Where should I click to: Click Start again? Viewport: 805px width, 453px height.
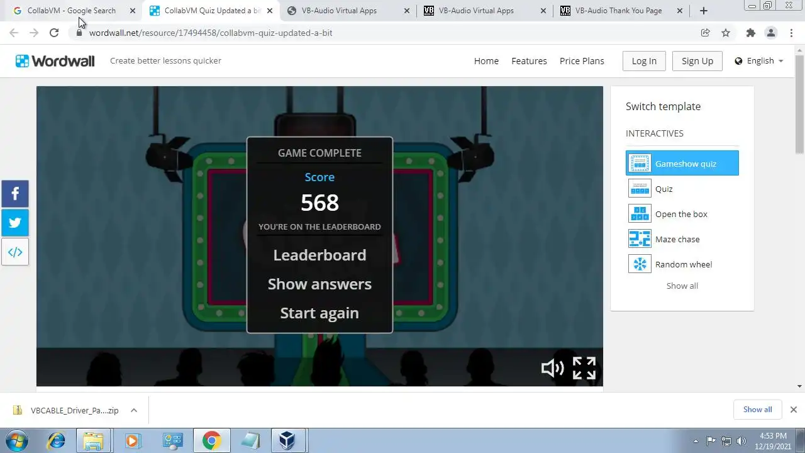pyautogui.click(x=319, y=313)
